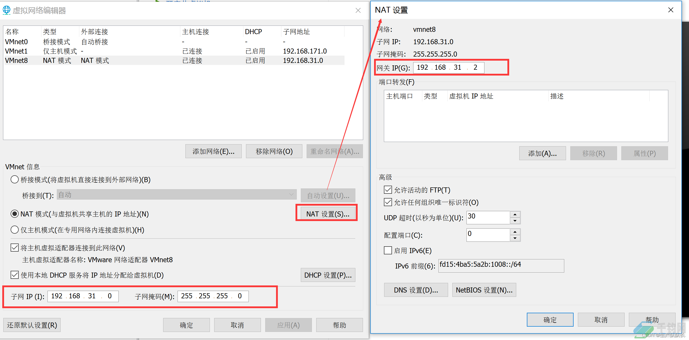Click 192.168.171.0 subnet address cell
Image resolution: width=689 pixels, height=340 pixels.
point(305,51)
